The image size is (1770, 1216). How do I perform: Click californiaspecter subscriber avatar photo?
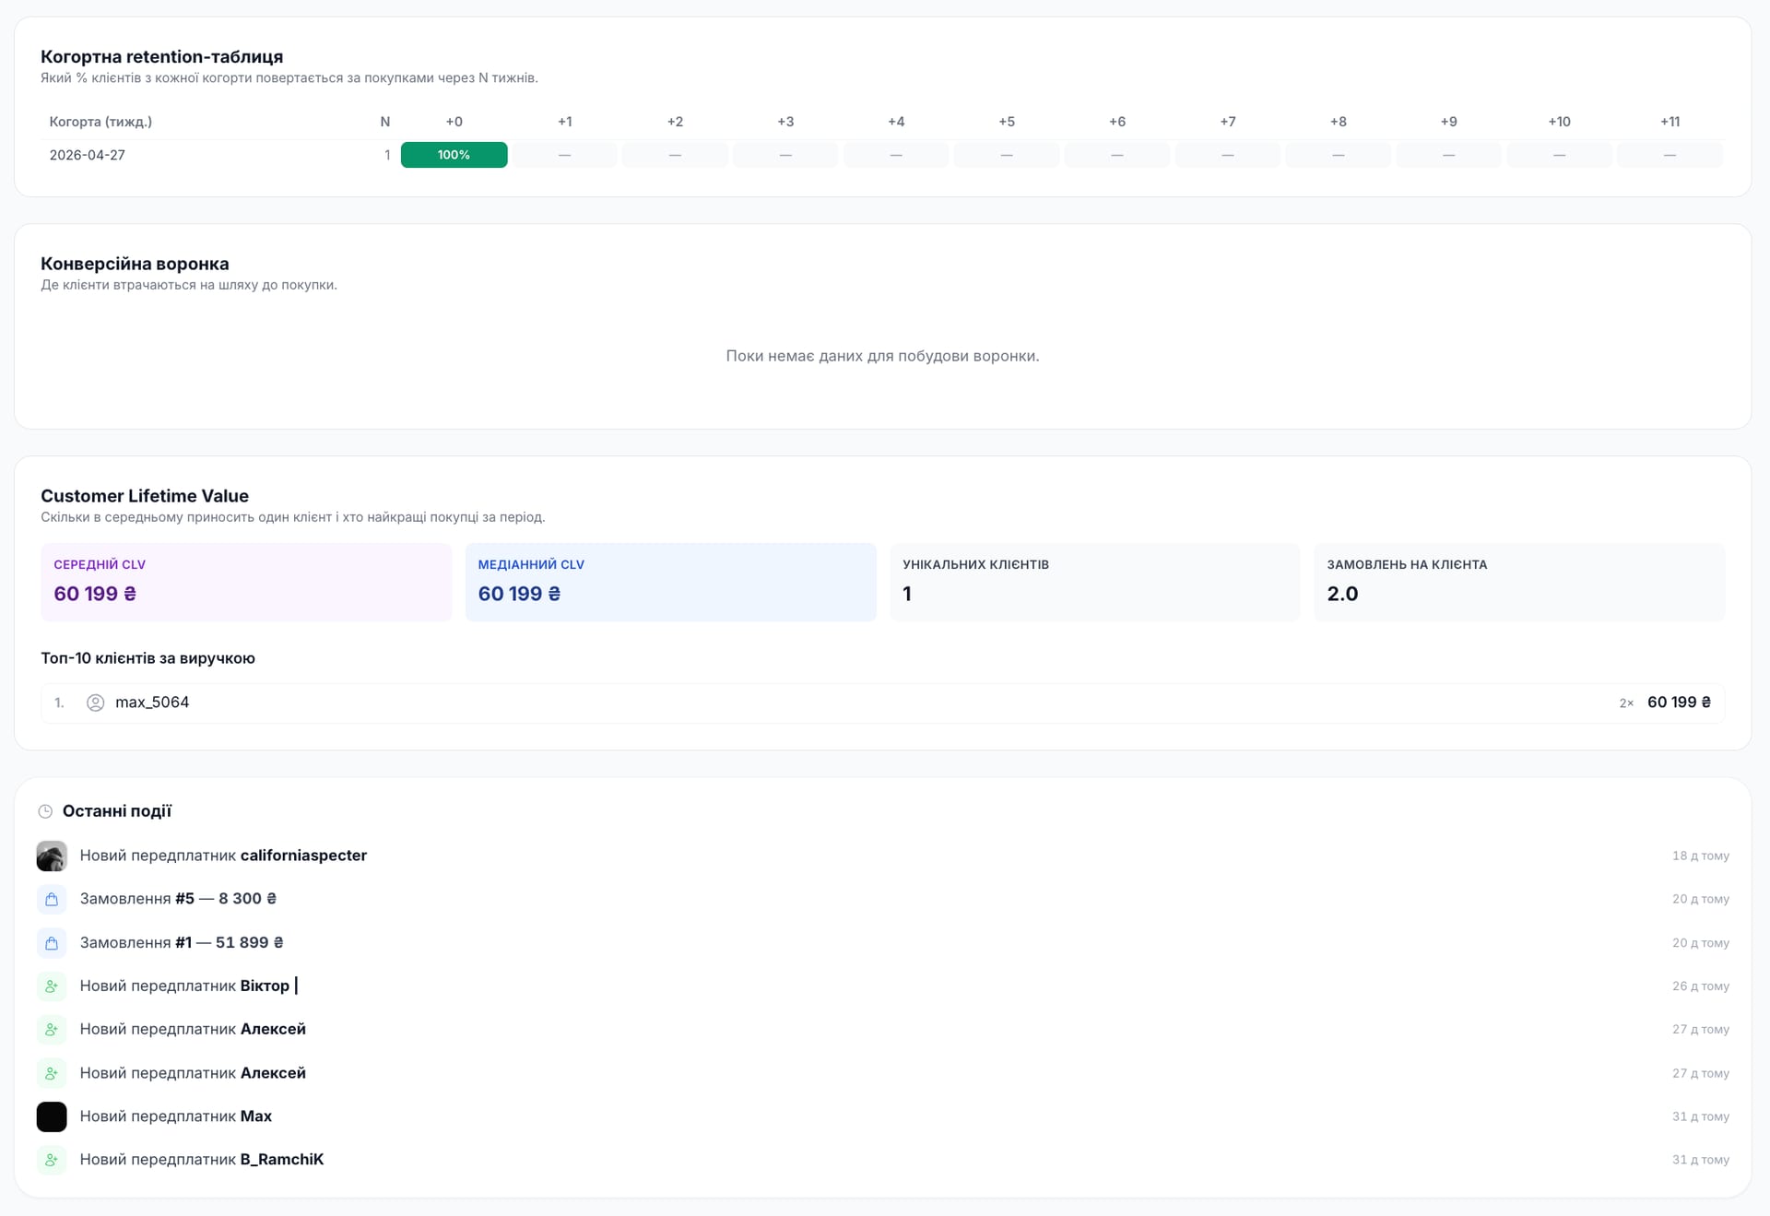coord(52,856)
